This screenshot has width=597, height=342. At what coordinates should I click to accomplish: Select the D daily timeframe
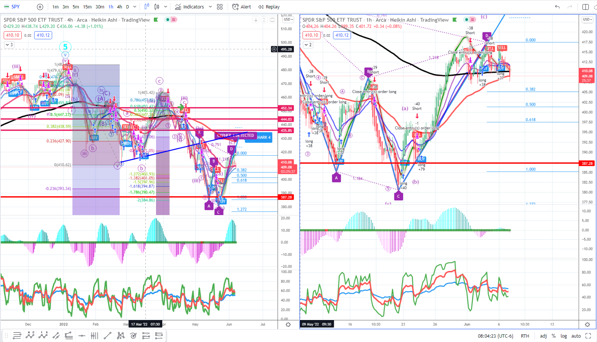pos(127,7)
